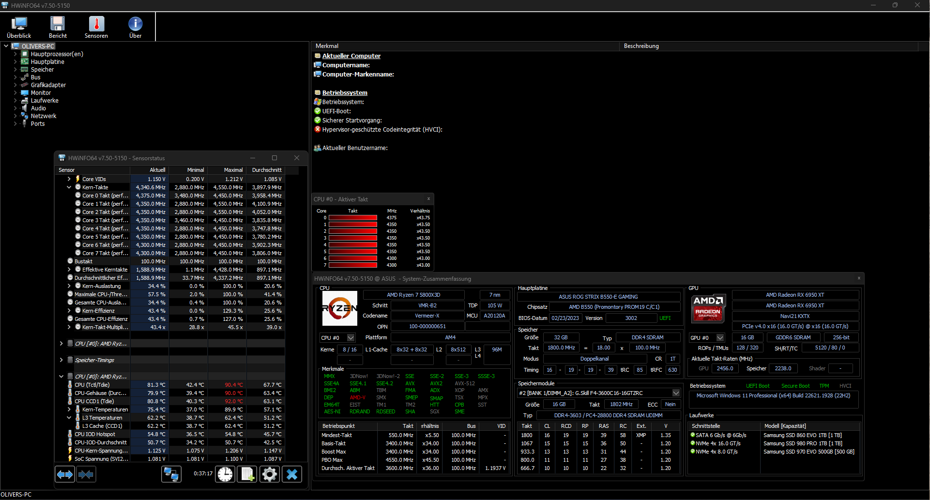Screen dimensions: 930x500
Task: Click OLIVERS-PC in the bottom status bar
Action: coord(16,495)
